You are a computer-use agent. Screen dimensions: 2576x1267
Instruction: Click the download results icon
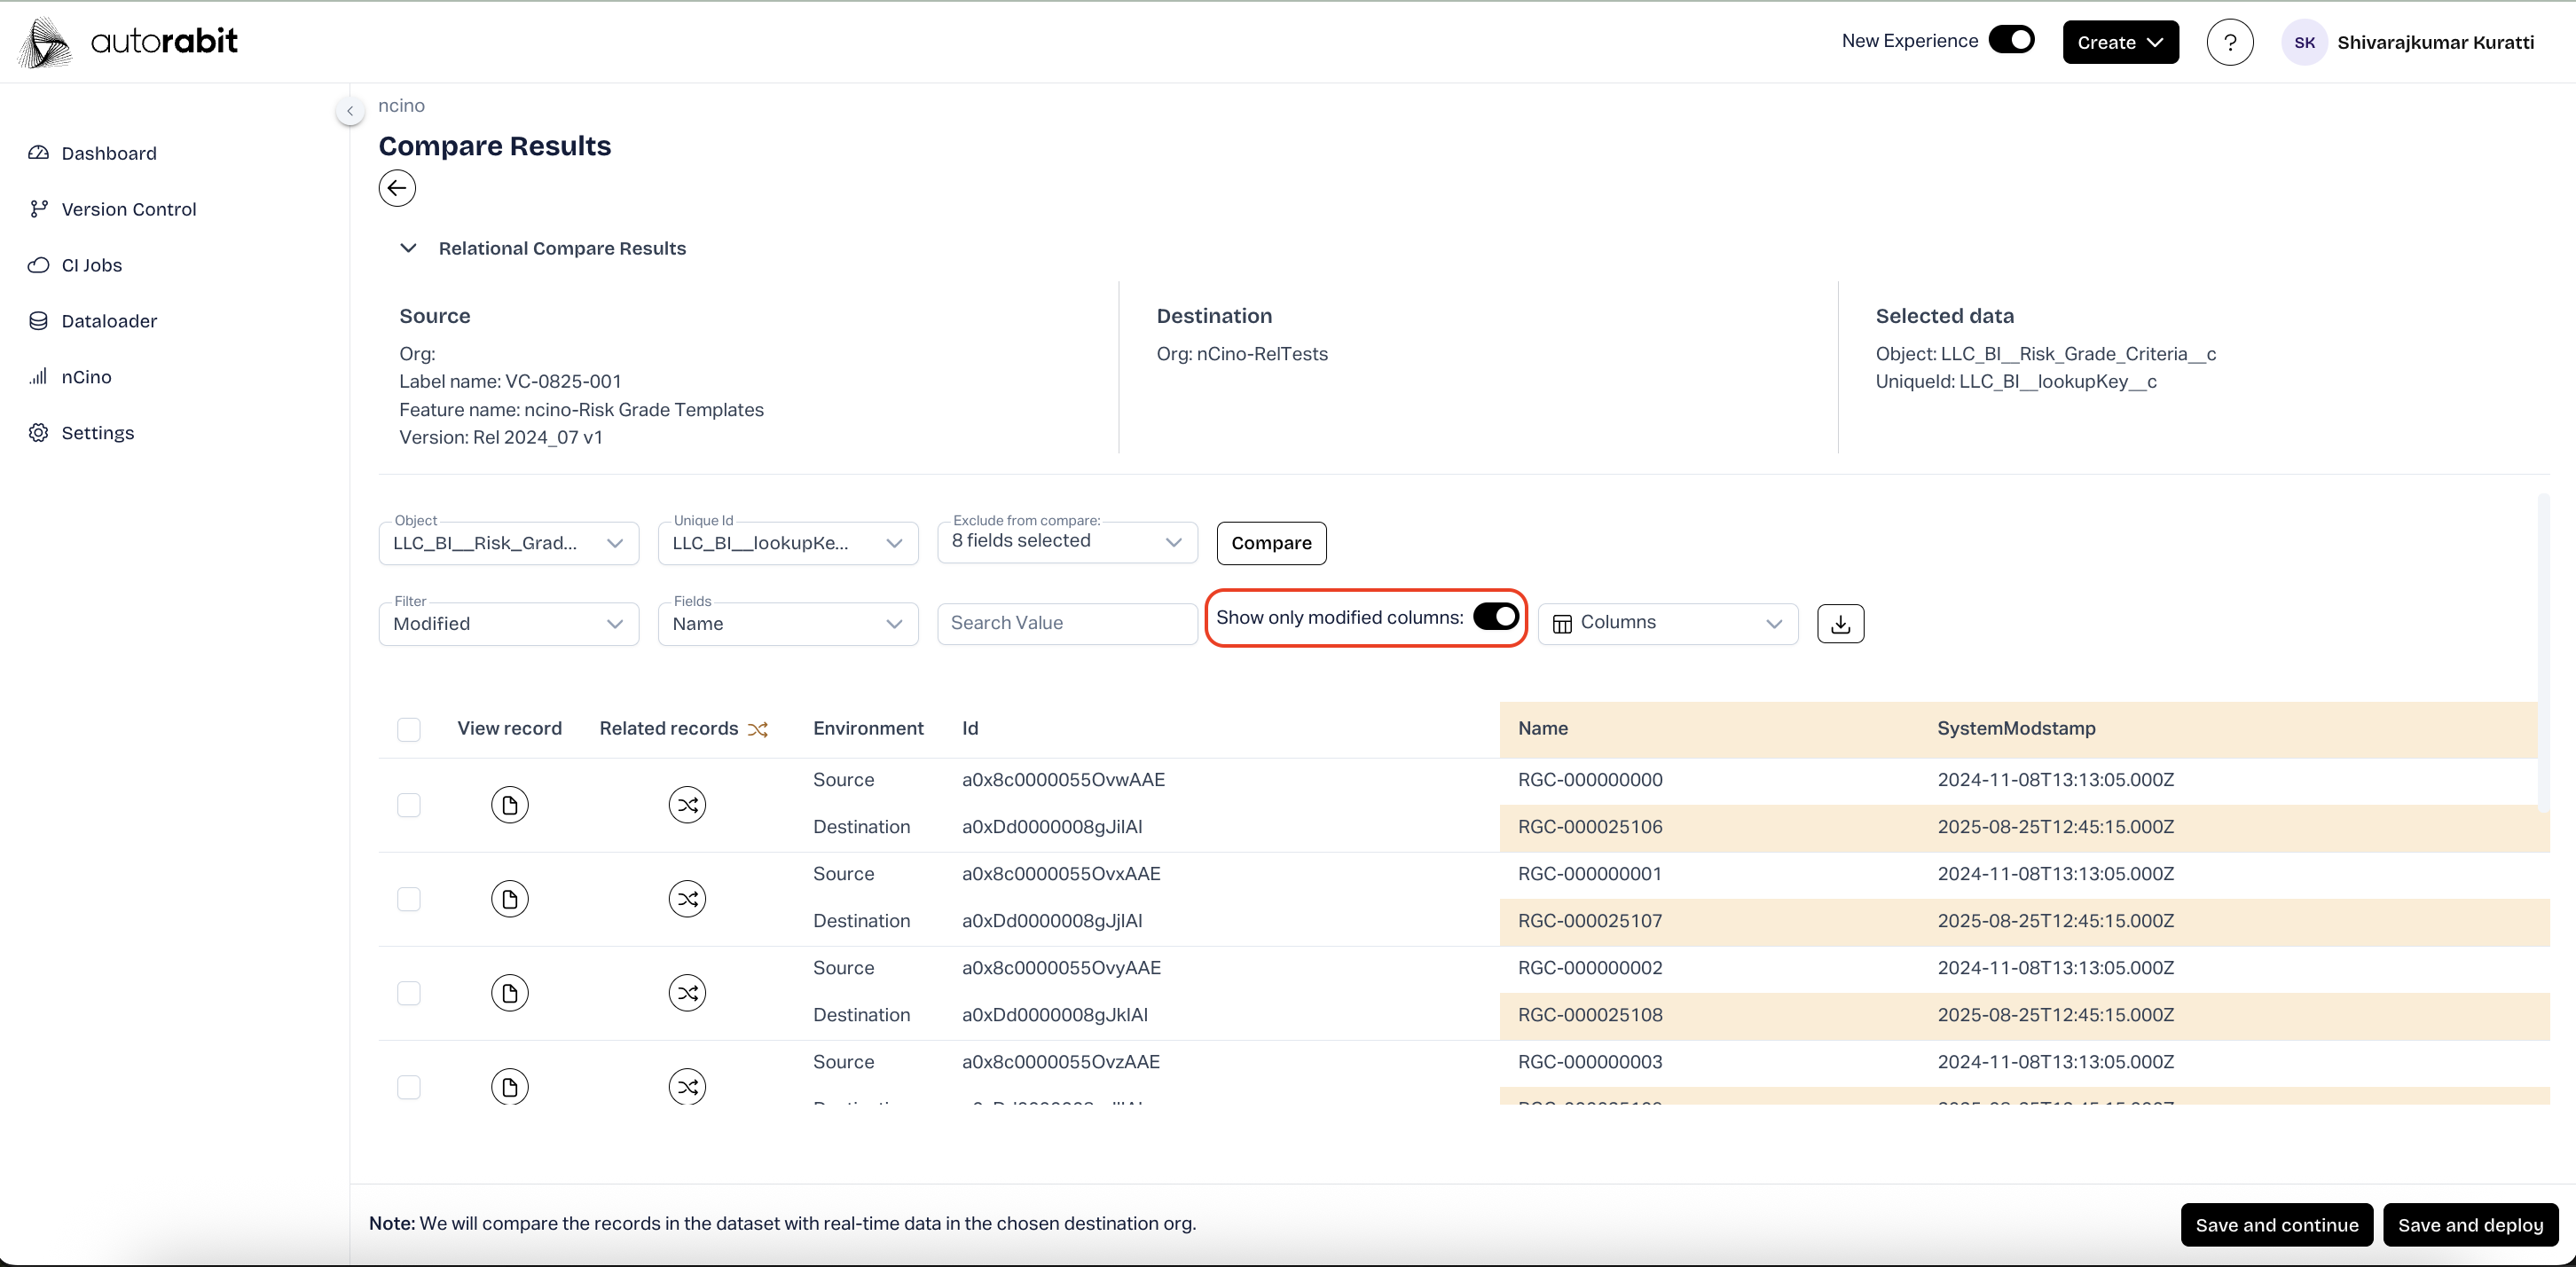tap(1840, 623)
